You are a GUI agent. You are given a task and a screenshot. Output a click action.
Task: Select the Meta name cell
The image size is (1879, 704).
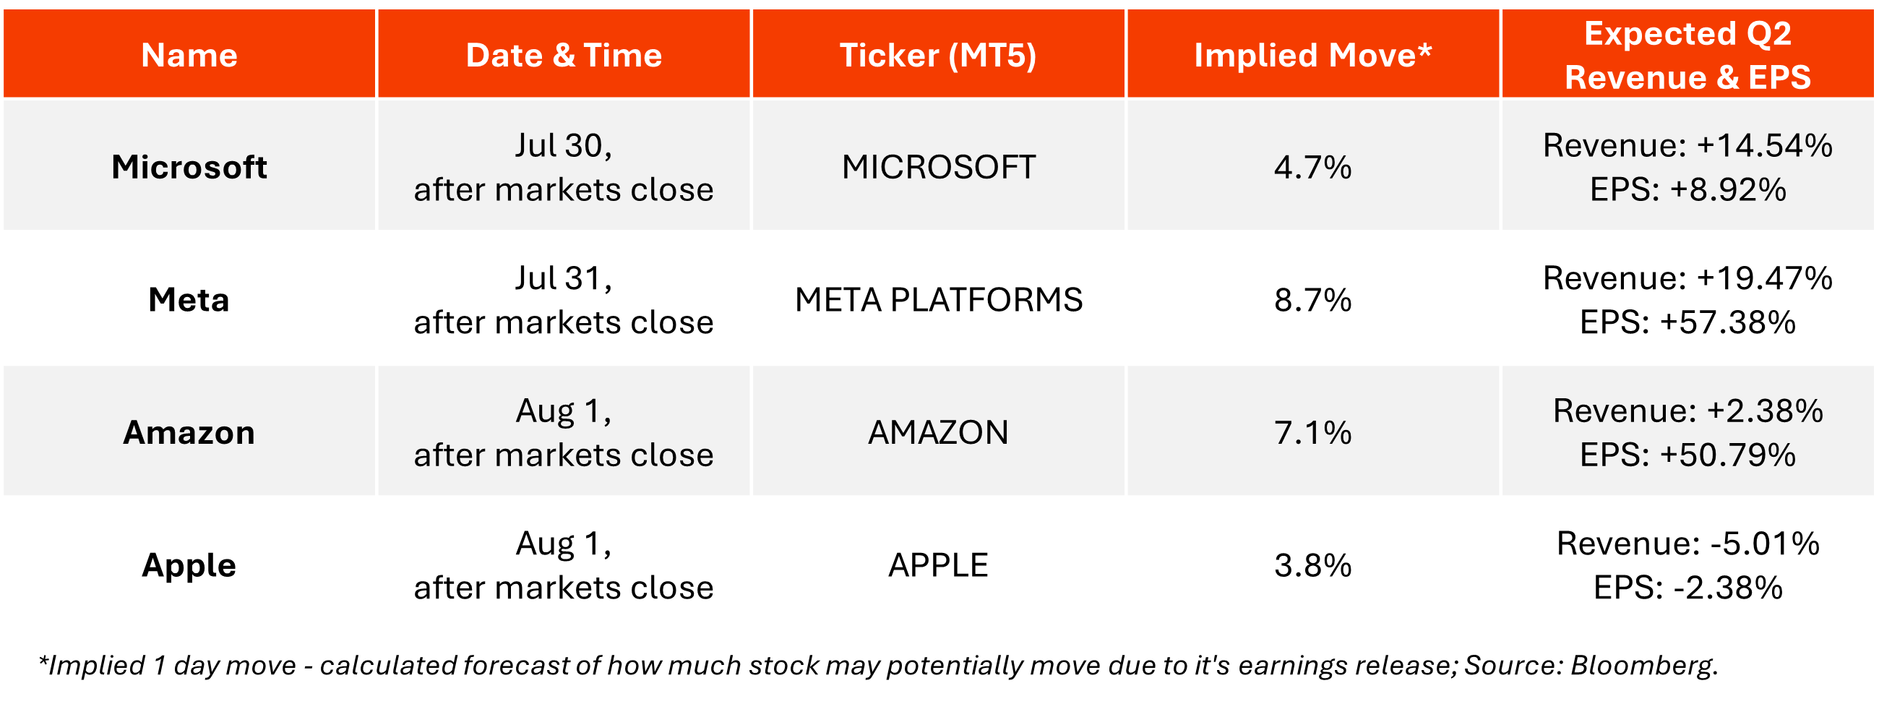[x=189, y=300]
